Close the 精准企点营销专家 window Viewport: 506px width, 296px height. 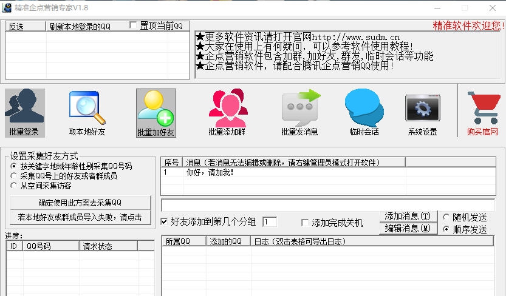click(x=493, y=8)
